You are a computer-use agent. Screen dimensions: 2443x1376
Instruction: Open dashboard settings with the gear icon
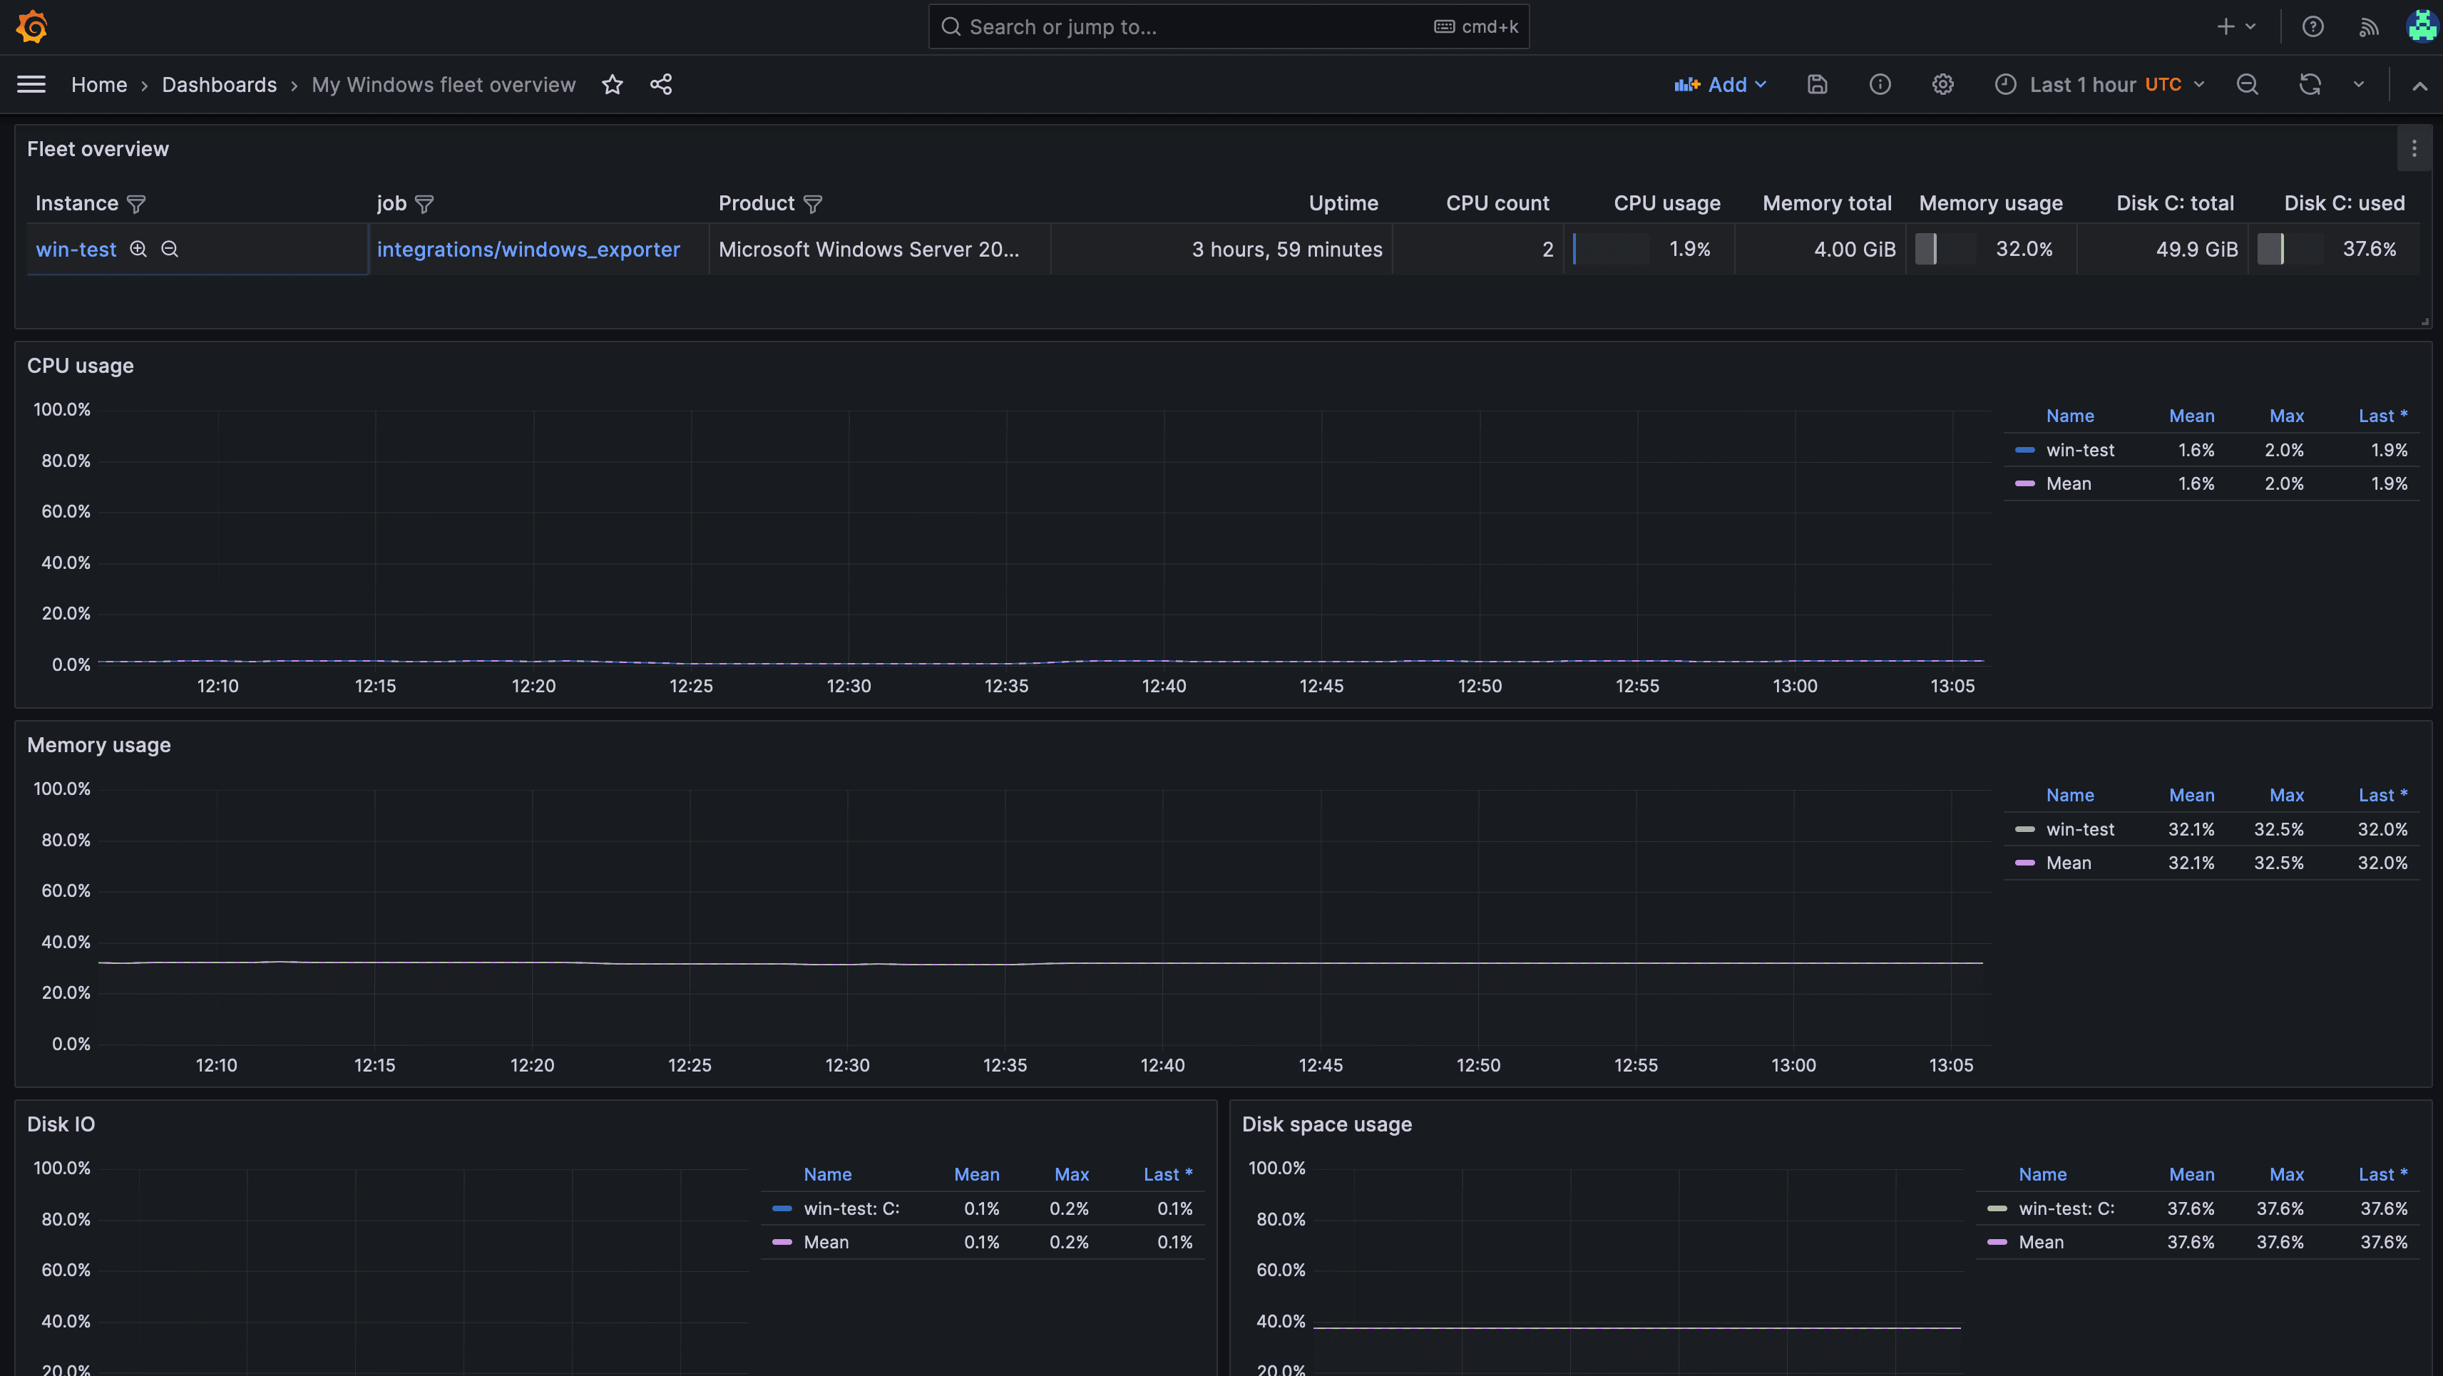[1942, 84]
